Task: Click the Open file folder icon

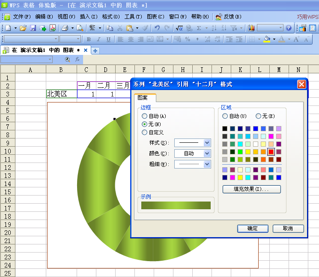Action: coord(23,28)
